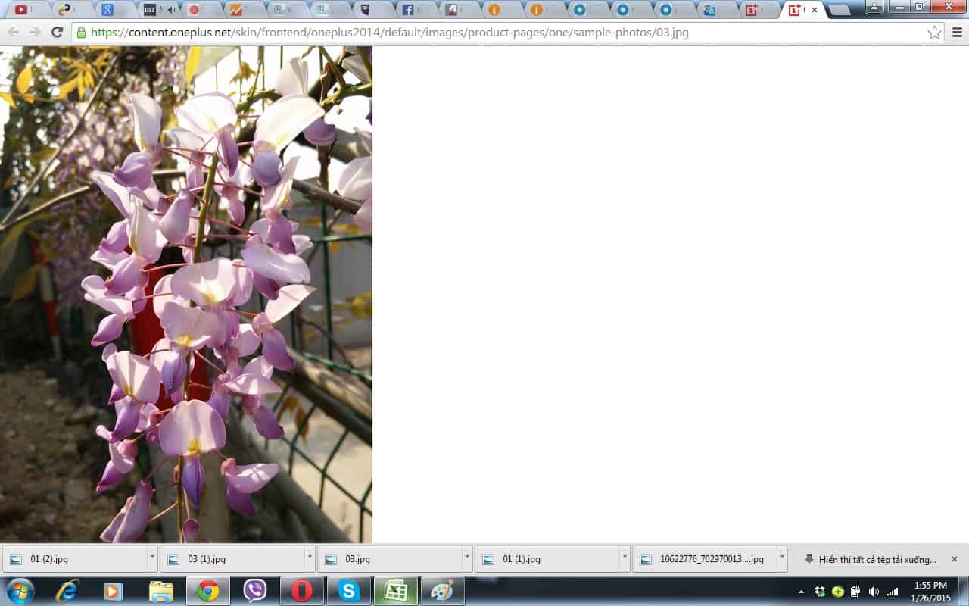The width and height of the screenshot is (969, 606).
Task: Open dropdown arrow for 03.jpg download
Action: [x=467, y=559]
